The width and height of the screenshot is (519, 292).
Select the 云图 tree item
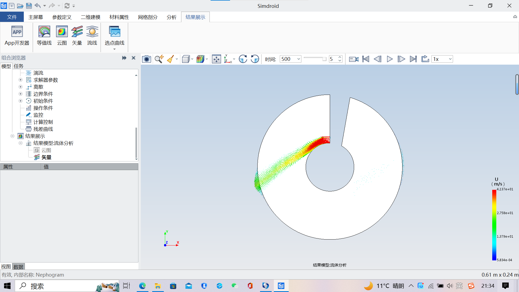46,150
